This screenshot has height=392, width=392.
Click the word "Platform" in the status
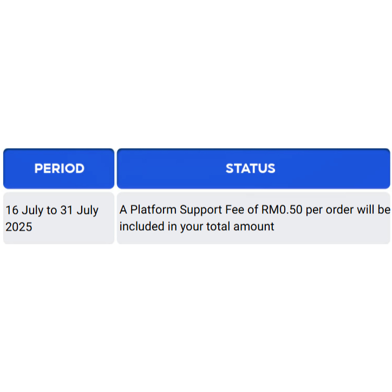coord(153,210)
